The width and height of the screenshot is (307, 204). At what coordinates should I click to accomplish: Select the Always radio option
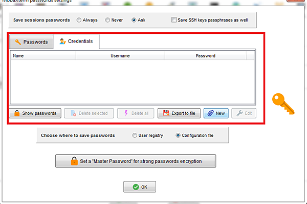(x=79, y=20)
